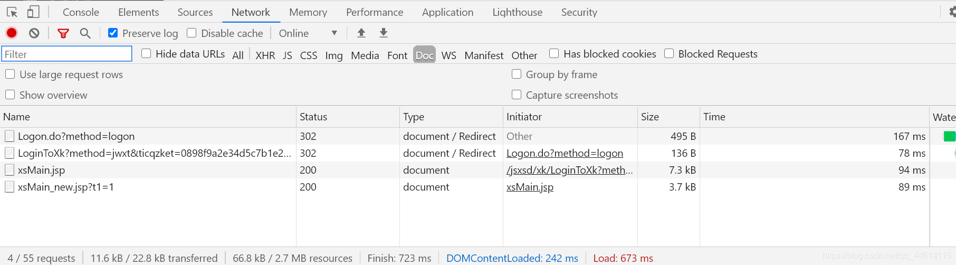Clear the network log

pyautogui.click(x=34, y=33)
